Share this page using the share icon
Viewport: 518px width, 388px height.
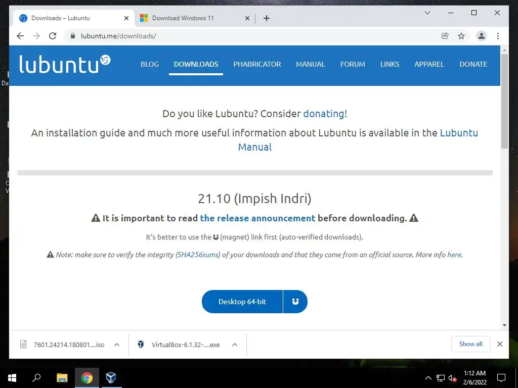[x=445, y=36]
